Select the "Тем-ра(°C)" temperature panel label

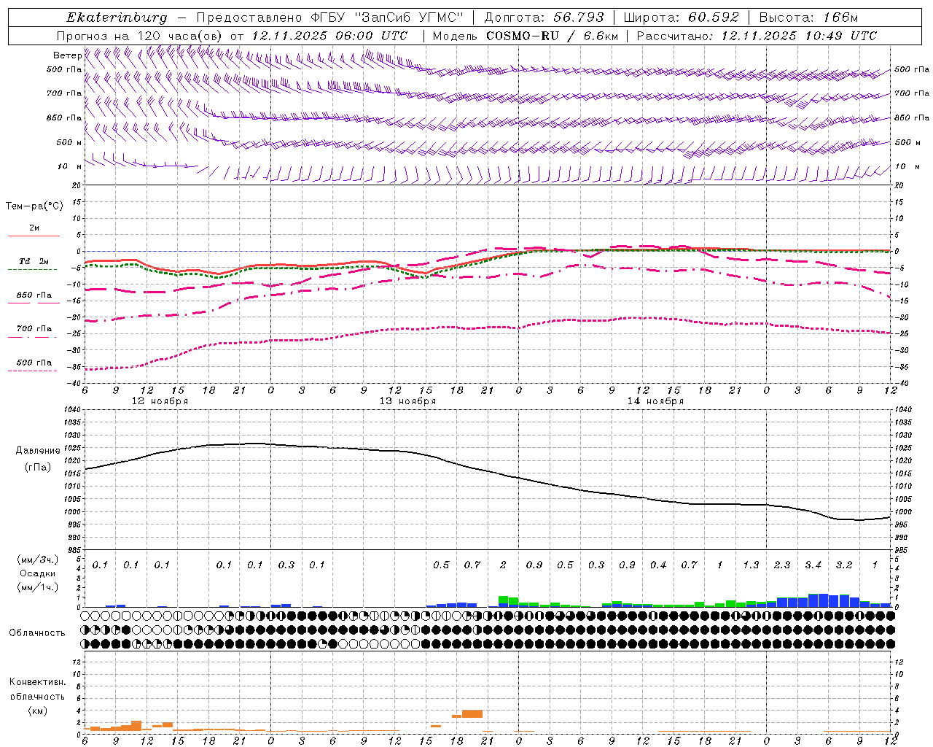[x=34, y=206]
